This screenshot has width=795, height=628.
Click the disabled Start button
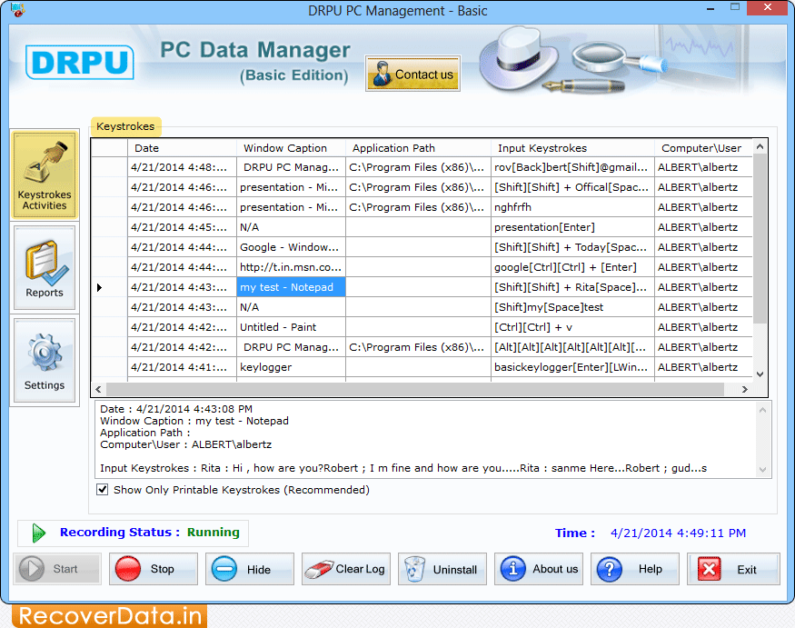click(57, 569)
